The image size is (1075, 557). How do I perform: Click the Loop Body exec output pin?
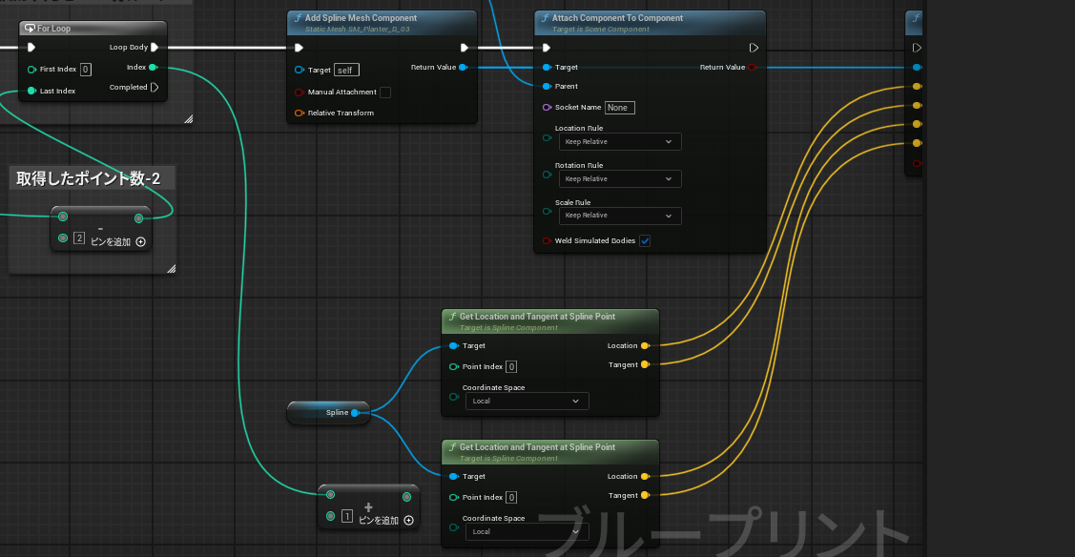[x=152, y=47]
